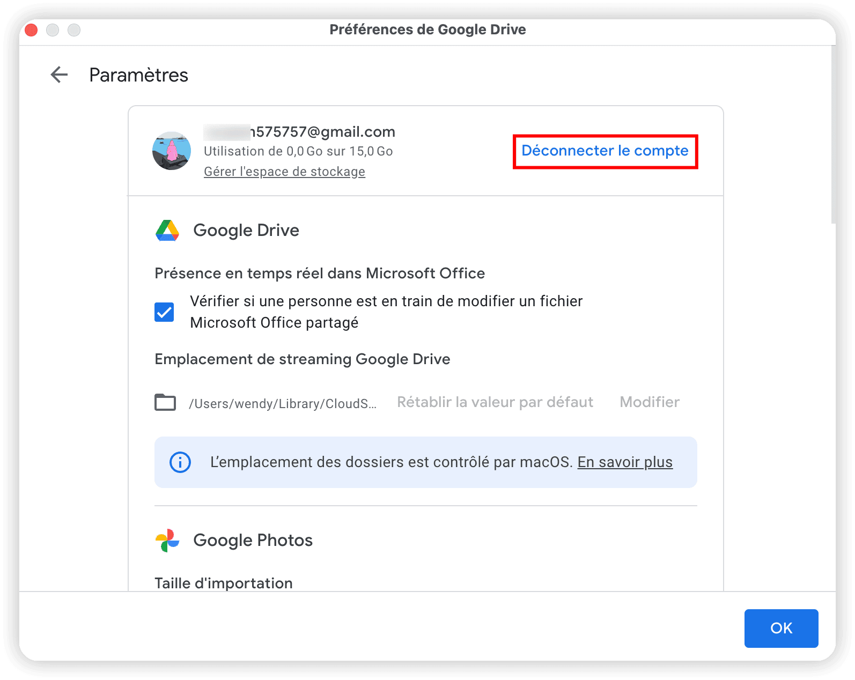Click the Paramètres page heading
Screen dimensions: 855x680
click(138, 75)
